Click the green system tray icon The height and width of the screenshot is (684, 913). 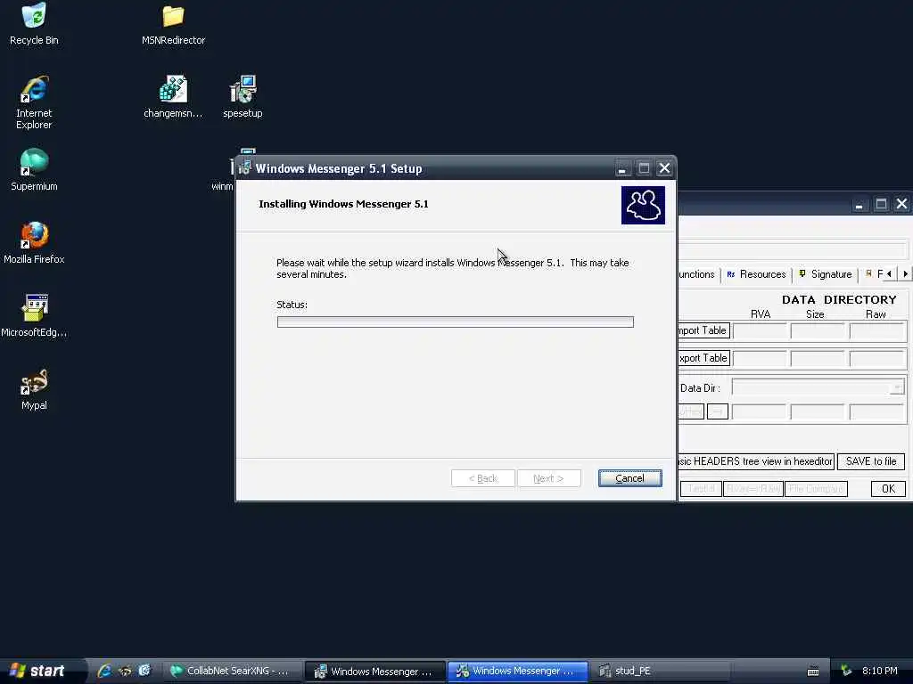point(846,671)
